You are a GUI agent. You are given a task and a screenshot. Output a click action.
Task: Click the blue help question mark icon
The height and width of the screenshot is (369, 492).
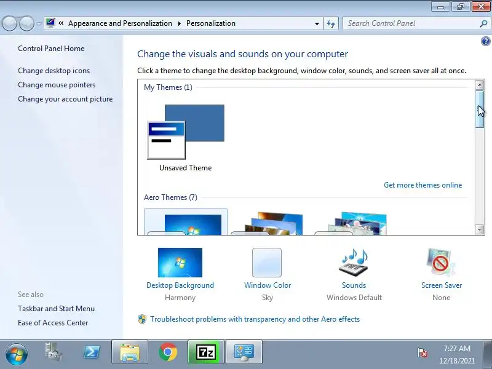(485, 41)
